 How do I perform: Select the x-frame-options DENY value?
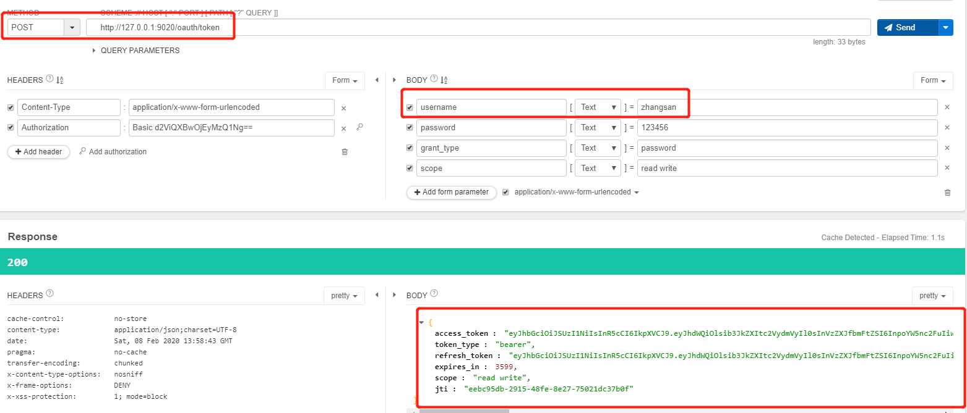(124, 385)
